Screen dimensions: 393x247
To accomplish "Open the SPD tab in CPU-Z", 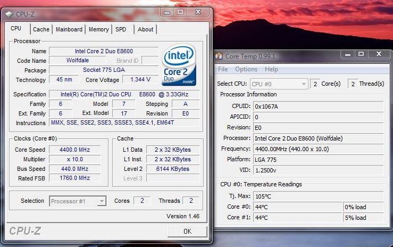I will (121, 29).
